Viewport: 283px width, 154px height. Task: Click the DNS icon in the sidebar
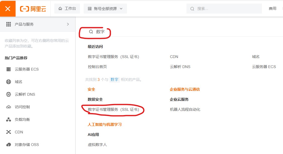pos(9,94)
